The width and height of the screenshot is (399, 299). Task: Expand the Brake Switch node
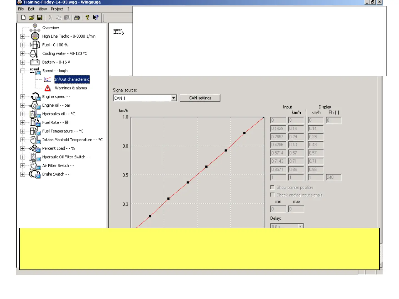click(x=23, y=174)
